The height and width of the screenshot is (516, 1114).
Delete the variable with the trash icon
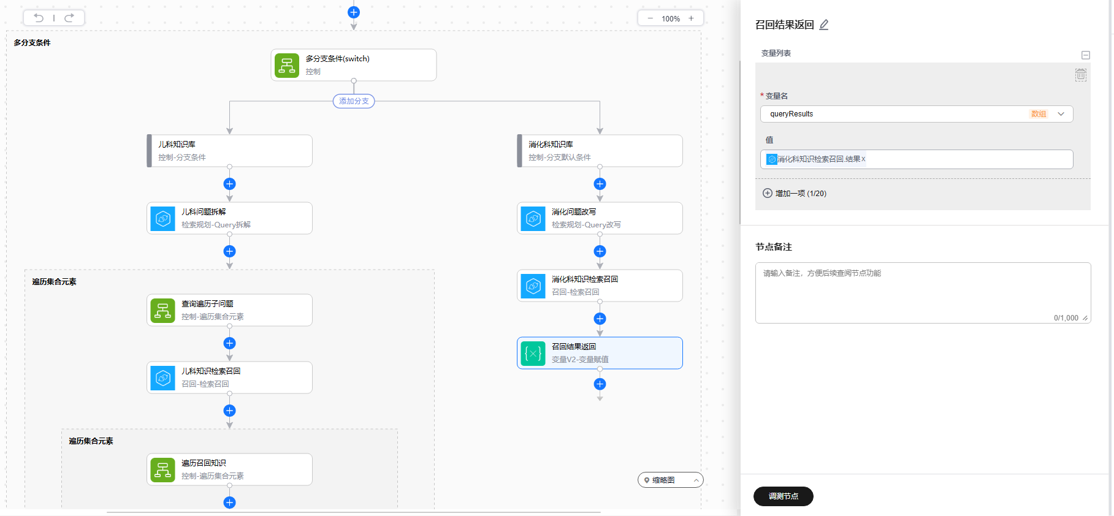point(1080,75)
